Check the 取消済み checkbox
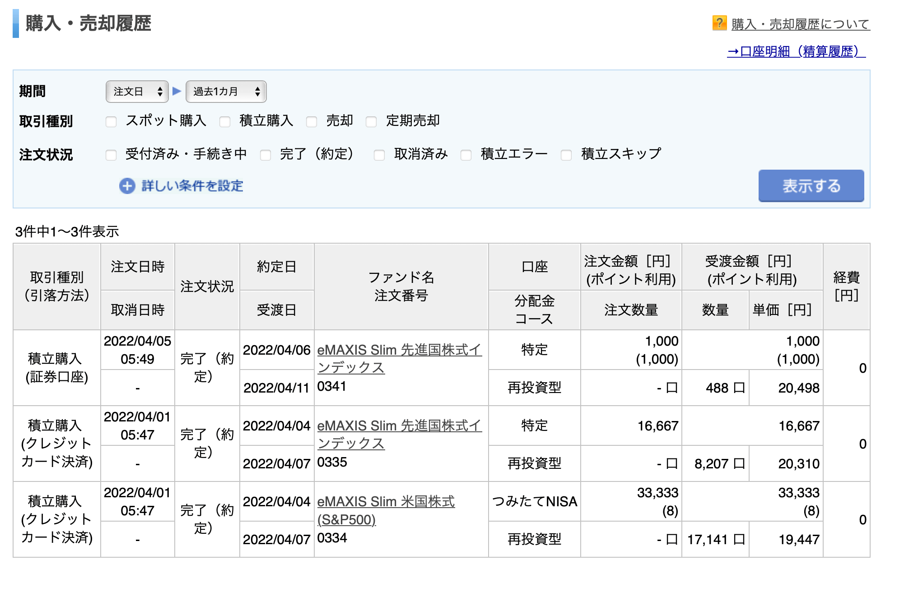The image size is (904, 592). (379, 155)
